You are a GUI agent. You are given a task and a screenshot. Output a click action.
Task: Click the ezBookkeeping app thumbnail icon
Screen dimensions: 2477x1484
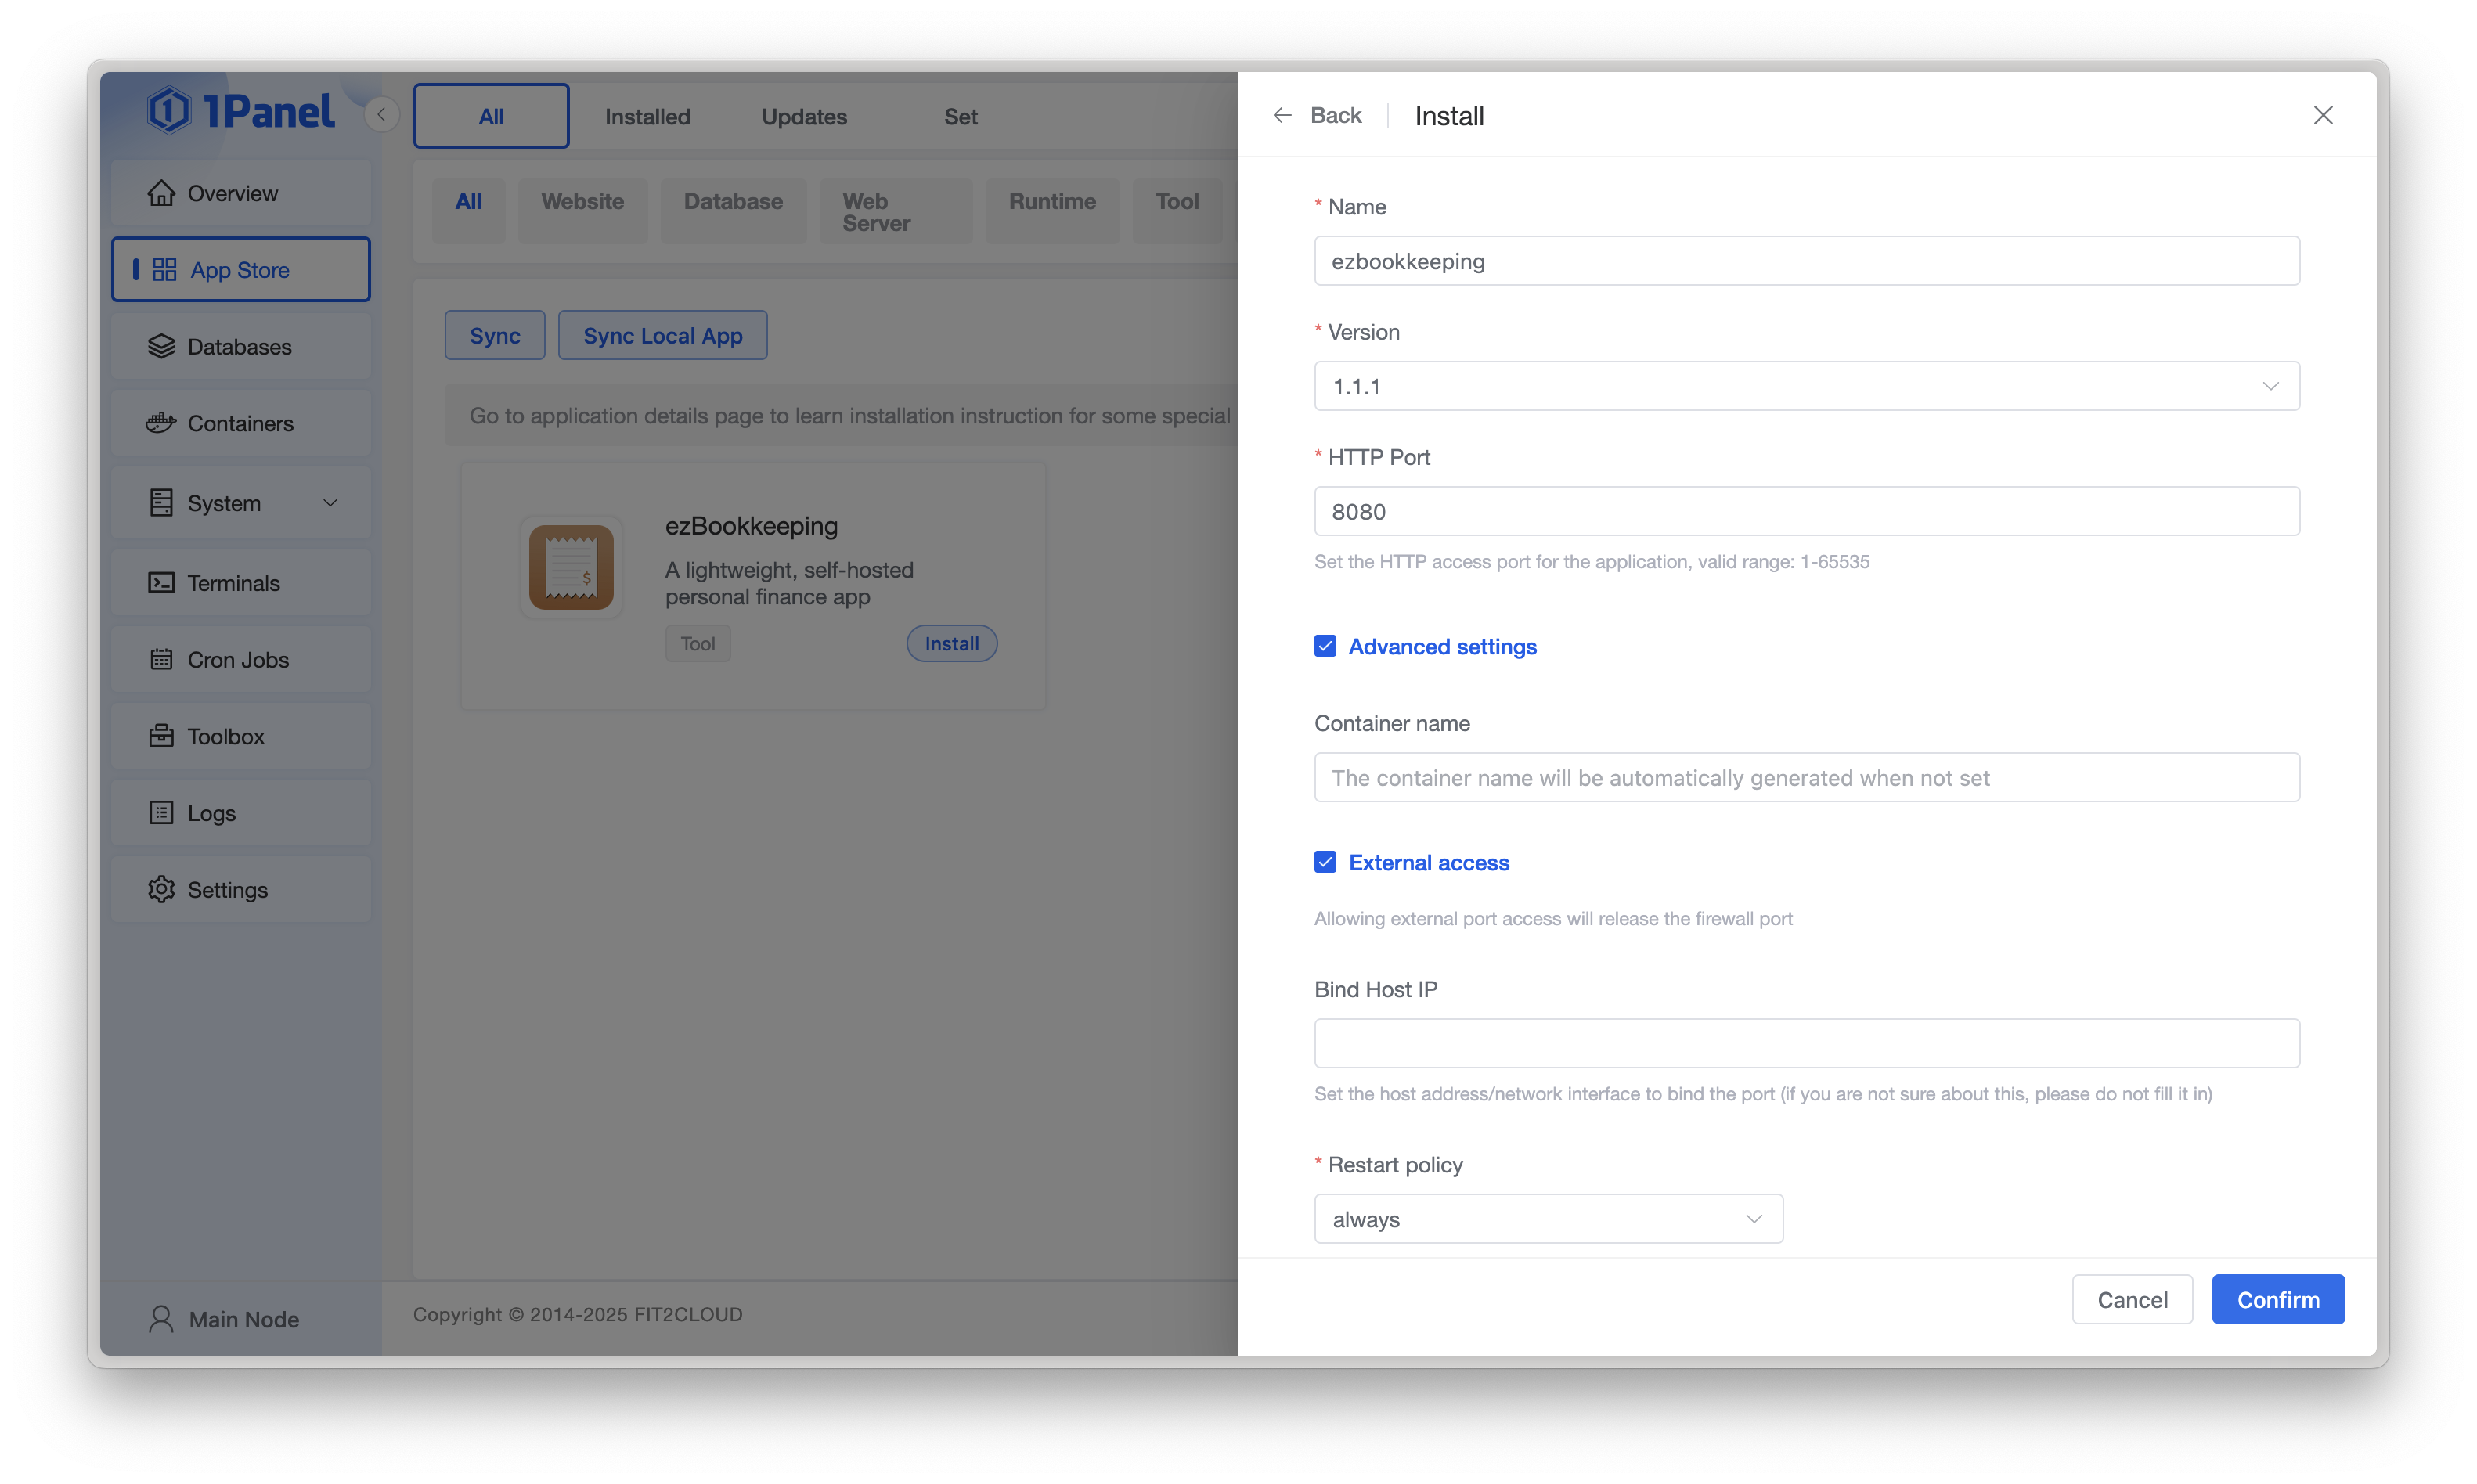[571, 567]
